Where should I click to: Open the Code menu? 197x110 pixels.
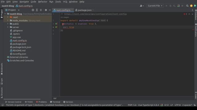33,2
